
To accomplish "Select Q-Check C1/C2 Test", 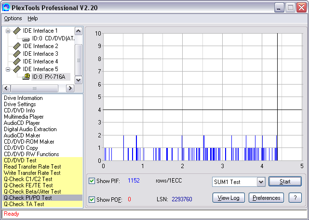I will tap(42, 179).
